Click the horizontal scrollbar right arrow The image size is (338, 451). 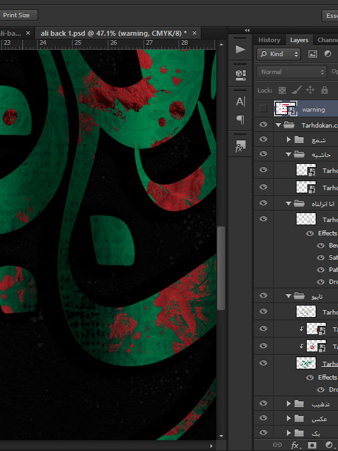[x=212, y=446]
